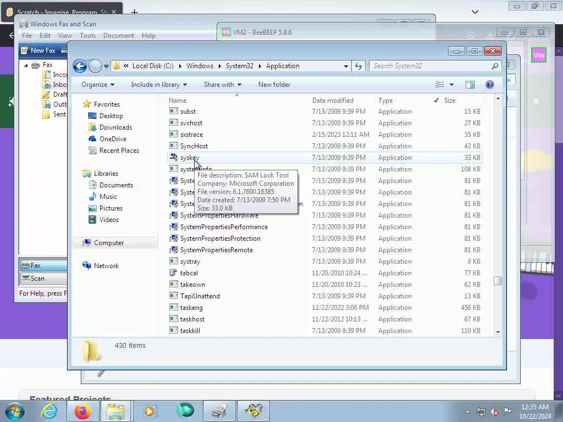Click the file list scrollbar thumb
Viewport: 563px width, 422px height.
[498, 281]
